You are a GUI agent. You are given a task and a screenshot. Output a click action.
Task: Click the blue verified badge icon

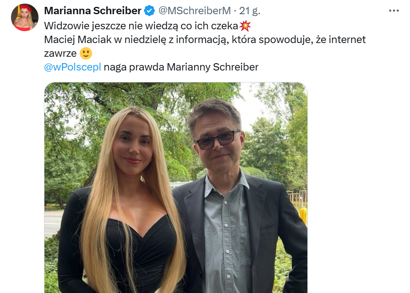click(149, 11)
